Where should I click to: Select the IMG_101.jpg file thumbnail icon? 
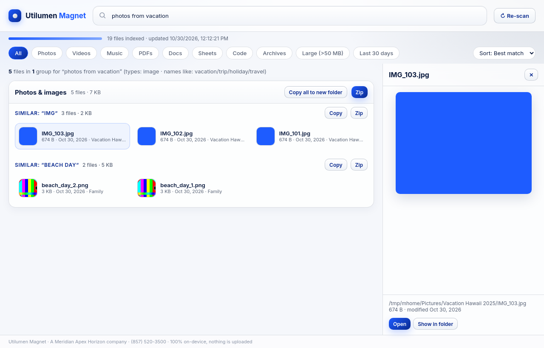266,136
